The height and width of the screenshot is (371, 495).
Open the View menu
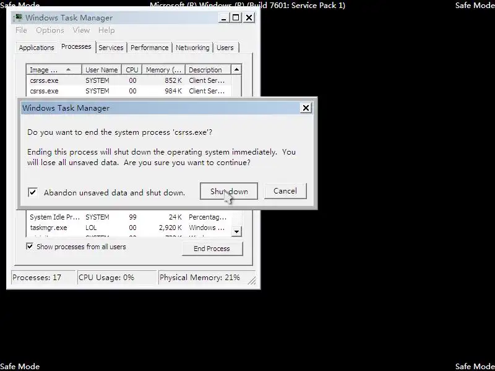point(81,30)
